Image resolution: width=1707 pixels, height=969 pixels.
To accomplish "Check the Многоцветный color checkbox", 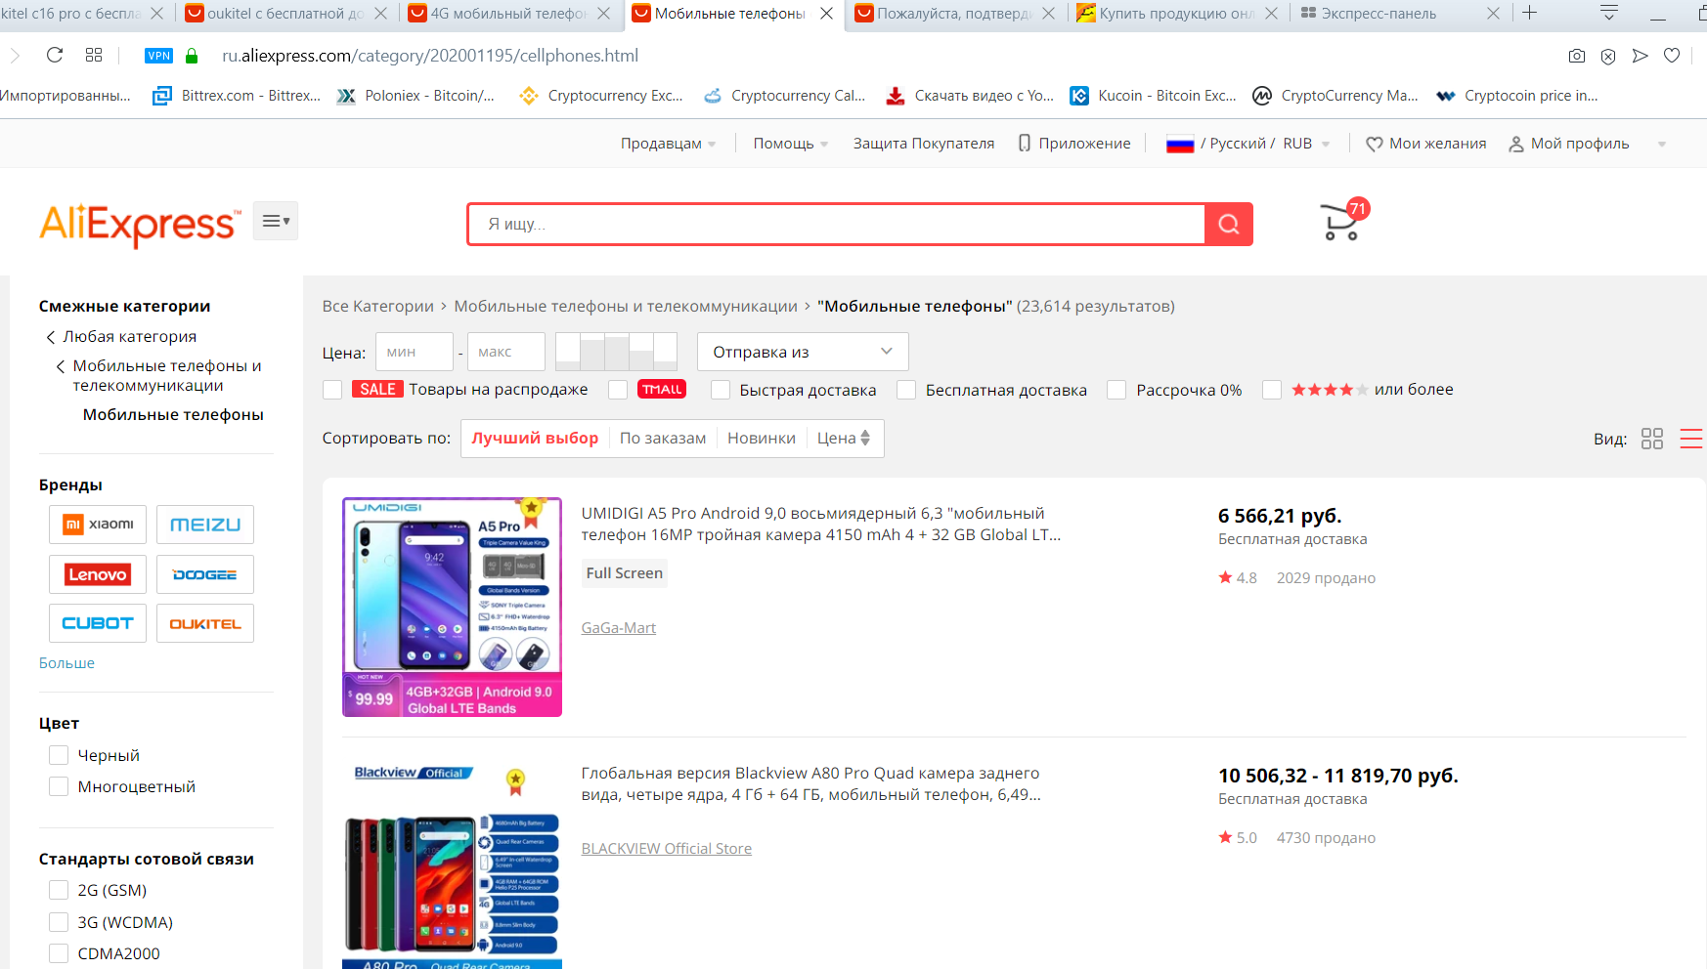I will click(59, 786).
